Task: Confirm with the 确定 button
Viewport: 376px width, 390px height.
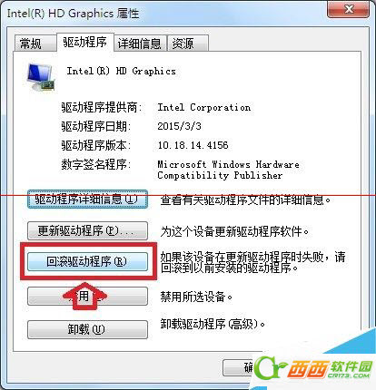Action: pyautogui.click(x=239, y=367)
